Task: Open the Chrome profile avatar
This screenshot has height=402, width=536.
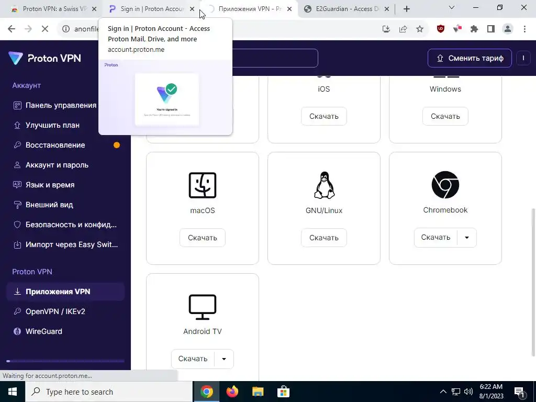Action: coord(508,29)
